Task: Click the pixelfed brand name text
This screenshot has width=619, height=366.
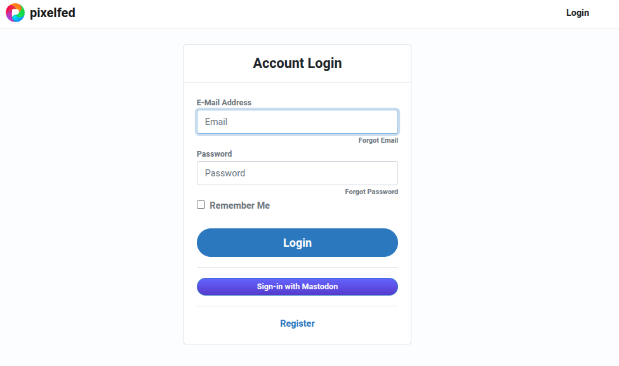Action: 53,13
